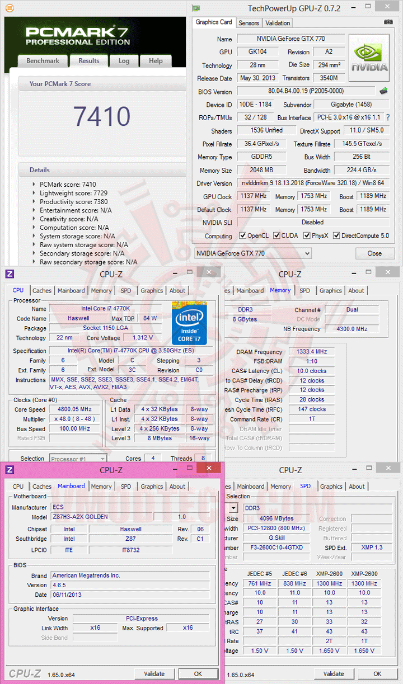Click the American Megatrends Inc. brand field
The image size is (403, 684).
point(130,575)
